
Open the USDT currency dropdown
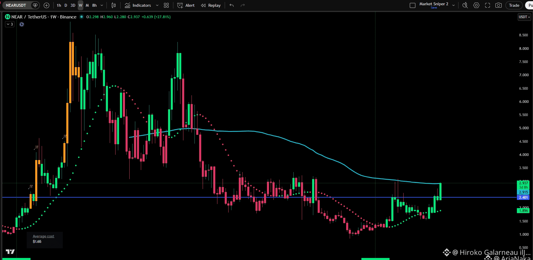pos(524,17)
